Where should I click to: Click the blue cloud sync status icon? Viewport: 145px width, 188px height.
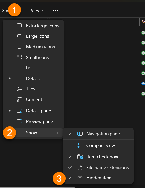pos(143,83)
